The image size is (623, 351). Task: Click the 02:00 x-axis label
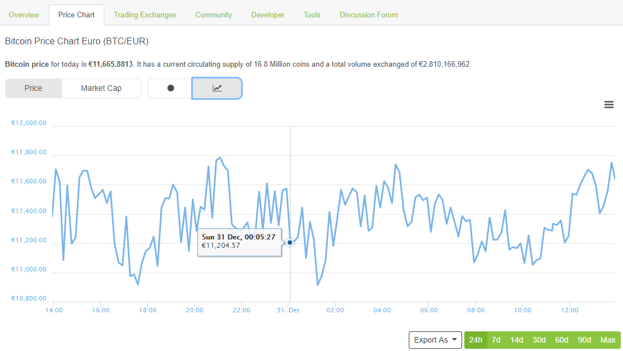pyautogui.click(x=335, y=310)
